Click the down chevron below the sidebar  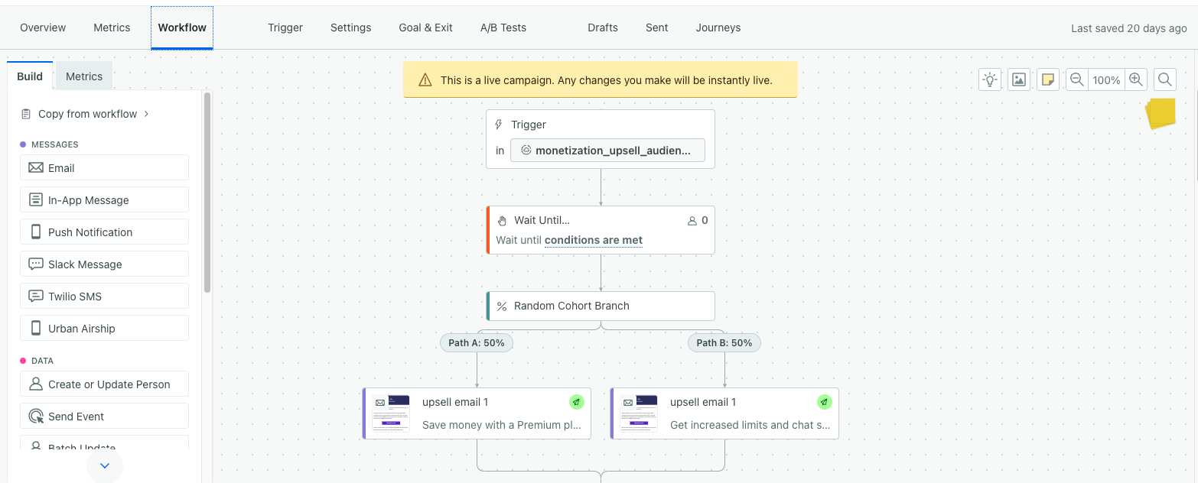click(x=105, y=465)
